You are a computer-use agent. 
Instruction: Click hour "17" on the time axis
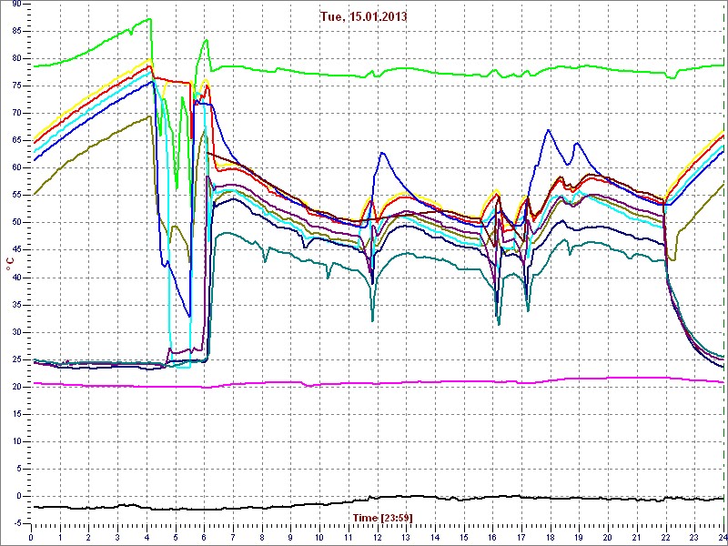tap(521, 537)
